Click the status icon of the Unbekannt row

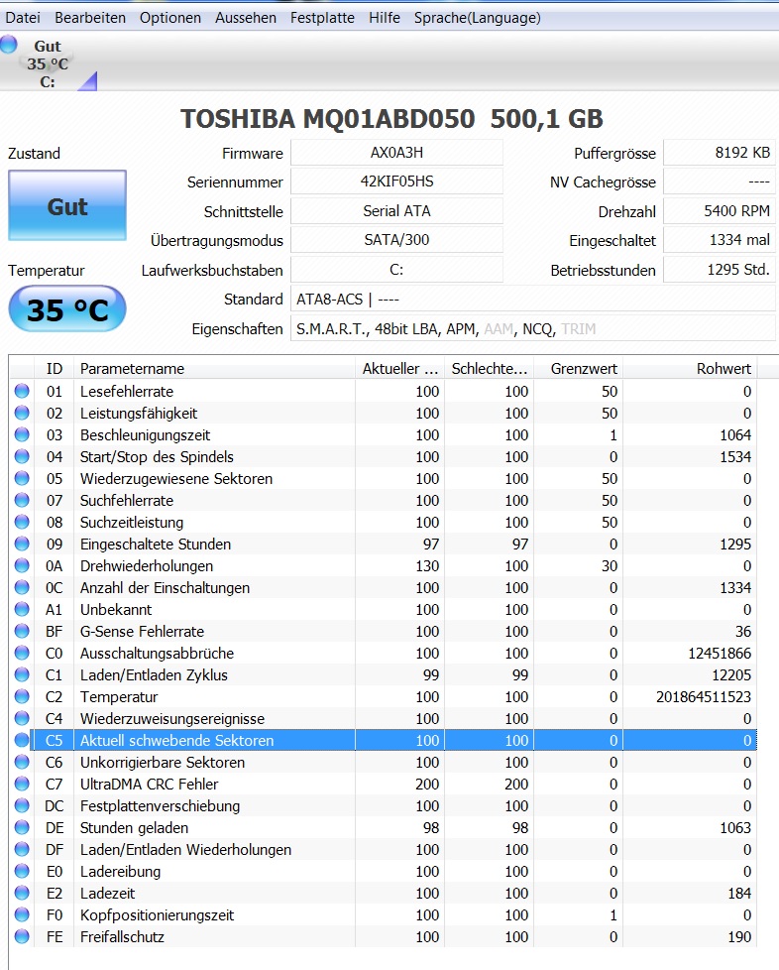point(22,609)
